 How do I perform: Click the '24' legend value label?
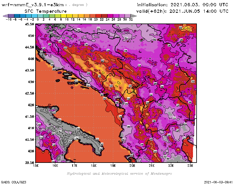point(108,19)
